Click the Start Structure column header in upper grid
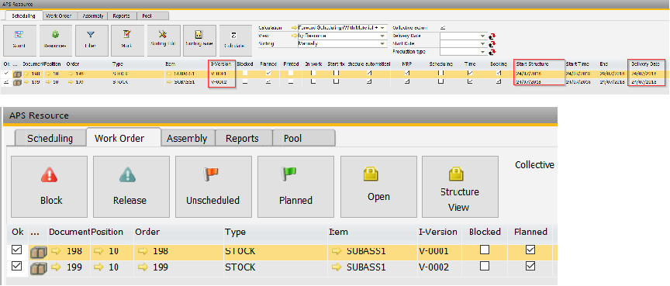Image resolution: width=670 pixels, height=286 pixels. (539, 64)
